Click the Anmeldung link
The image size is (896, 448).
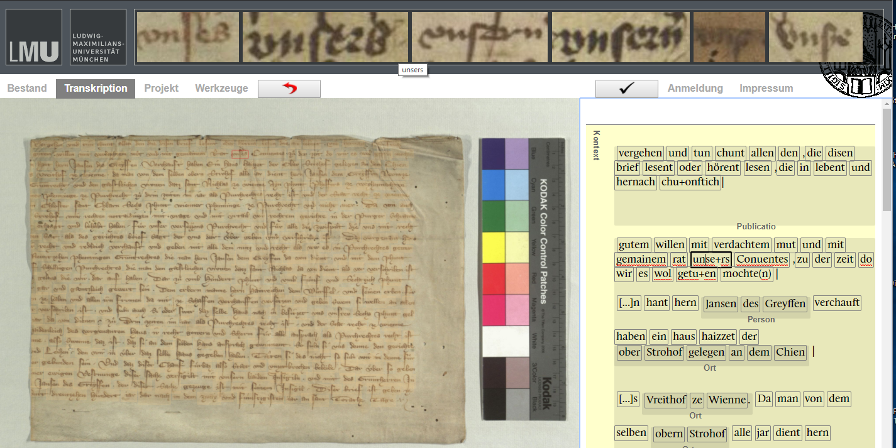coord(695,89)
